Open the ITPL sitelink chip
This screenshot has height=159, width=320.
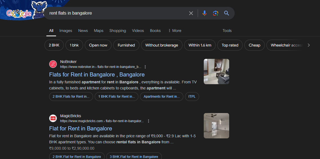click(x=192, y=97)
